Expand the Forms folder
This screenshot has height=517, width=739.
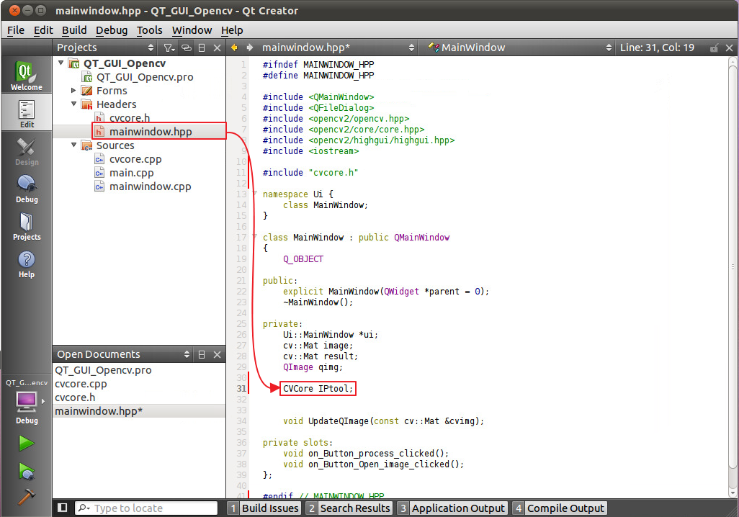[x=73, y=90]
